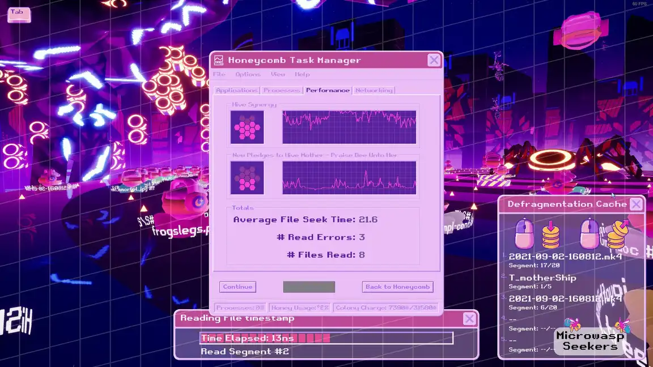653x367 pixels.
Task: Click the coin stack with down arrow
Action: click(x=551, y=234)
